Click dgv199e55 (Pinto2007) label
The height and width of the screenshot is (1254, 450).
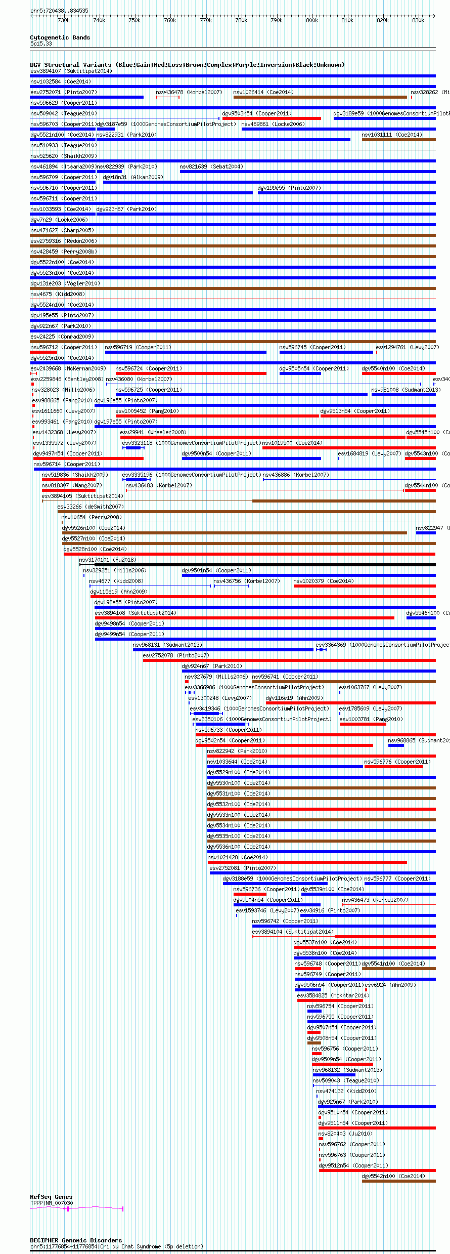[x=289, y=188]
